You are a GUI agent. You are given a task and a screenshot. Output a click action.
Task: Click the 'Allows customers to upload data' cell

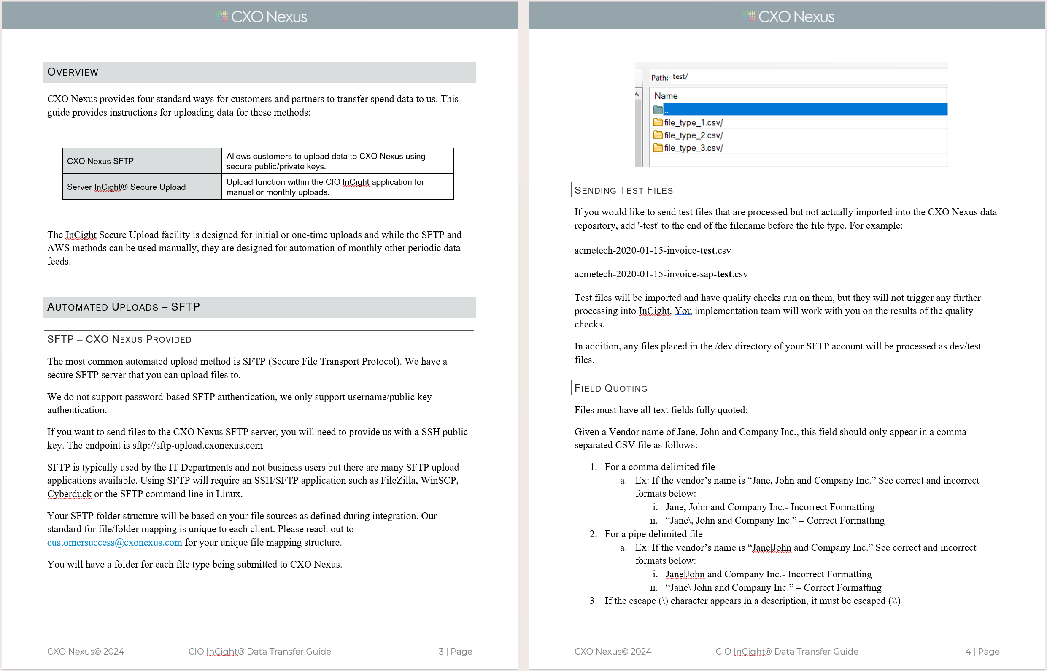click(337, 161)
